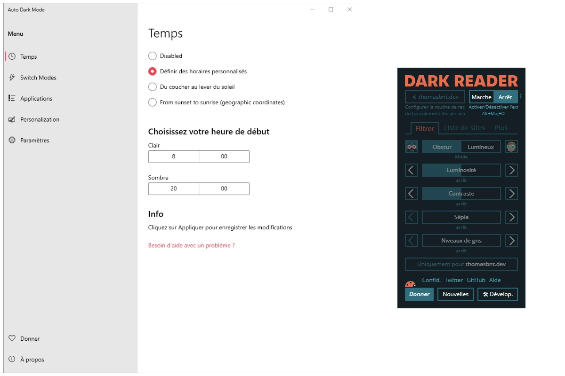
Task: Open the Besoin d'aide avec un problème link
Action: pyautogui.click(x=191, y=245)
